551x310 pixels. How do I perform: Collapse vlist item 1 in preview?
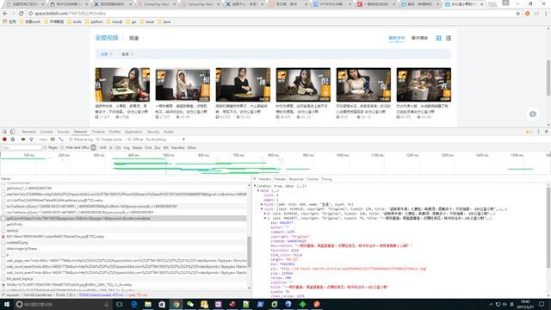(265, 218)
